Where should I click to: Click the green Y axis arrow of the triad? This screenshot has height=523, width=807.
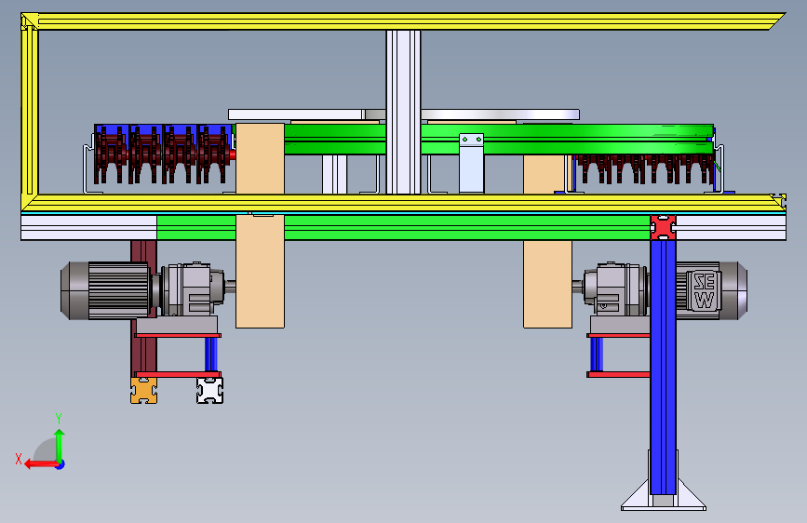point(60,445)
